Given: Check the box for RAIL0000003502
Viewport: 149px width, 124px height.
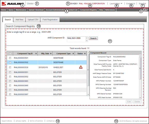Looking at the screenshot, I should pyautogui.click(x=10, y=62).
